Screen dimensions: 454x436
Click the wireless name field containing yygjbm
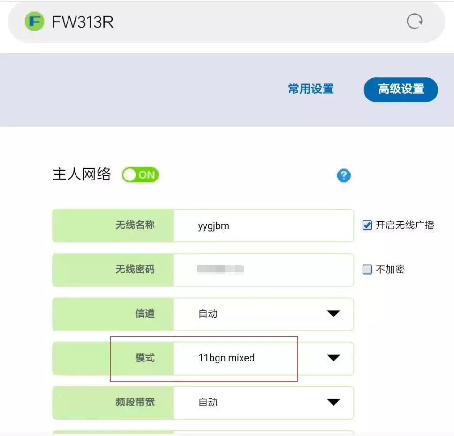click(x=263, y=226)
